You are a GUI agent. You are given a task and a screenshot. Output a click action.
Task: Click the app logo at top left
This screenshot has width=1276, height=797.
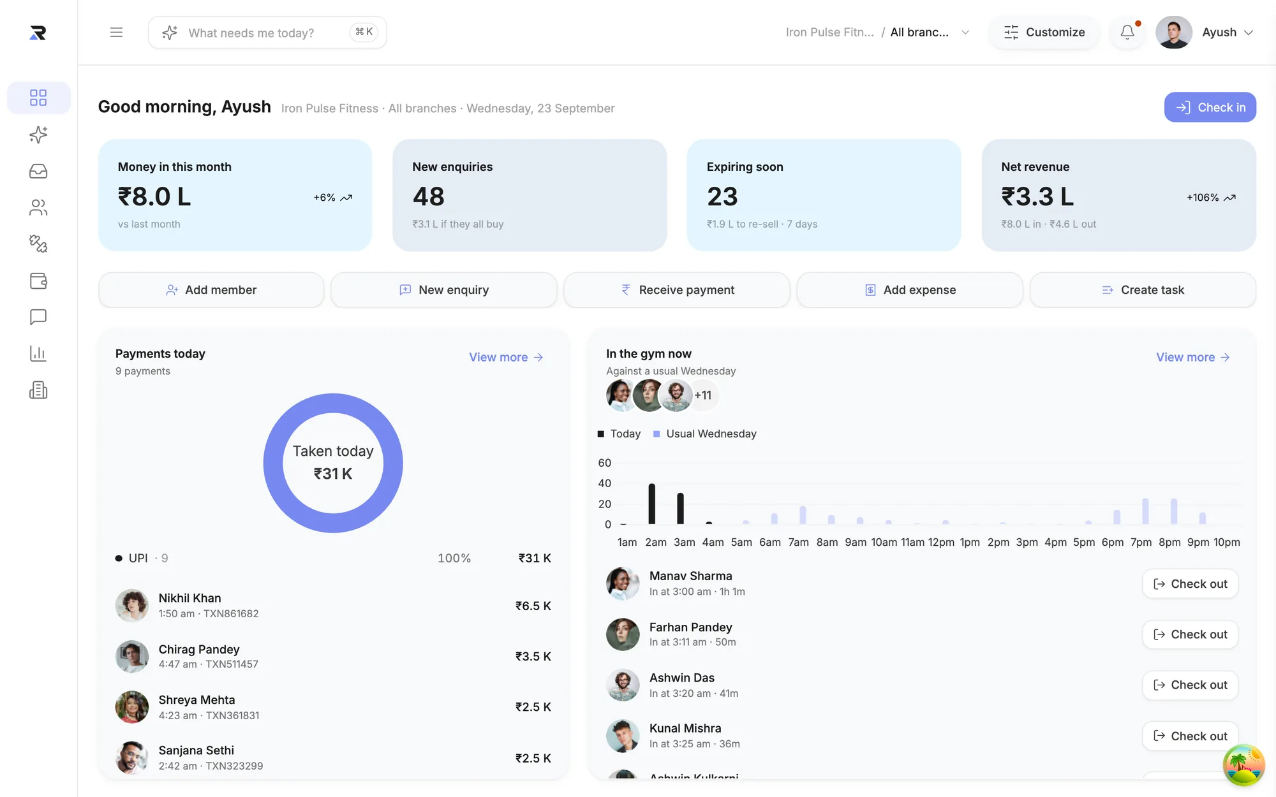pyautogui.click(x=38, y=33)
